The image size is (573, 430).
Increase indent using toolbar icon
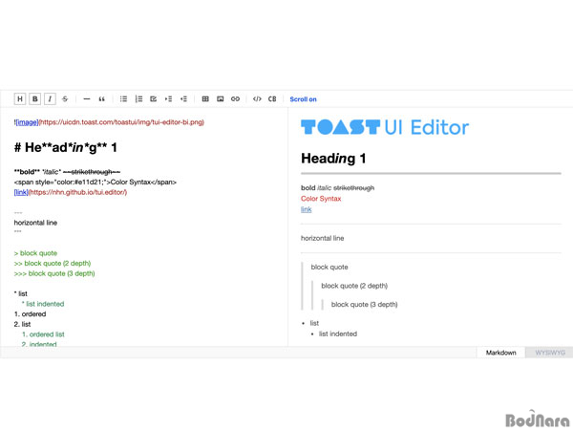[168, 98]
